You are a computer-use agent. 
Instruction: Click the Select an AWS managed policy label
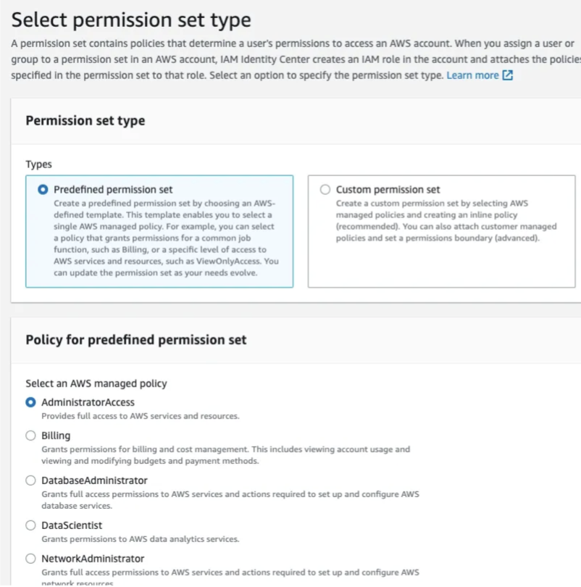96,383
